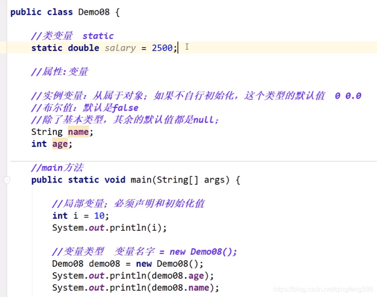Click the highlighted 'name' field declaration
Screen dimensions: 377x297
[x=79, y=132]
